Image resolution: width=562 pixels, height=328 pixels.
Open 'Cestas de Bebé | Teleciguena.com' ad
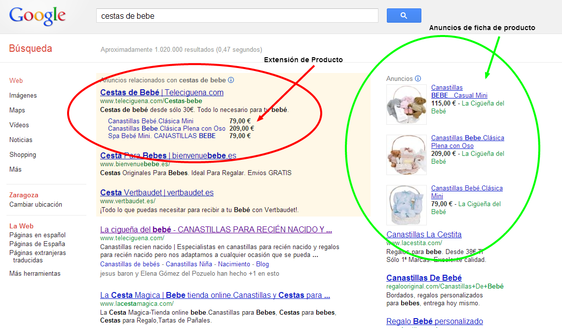(162, 92)
